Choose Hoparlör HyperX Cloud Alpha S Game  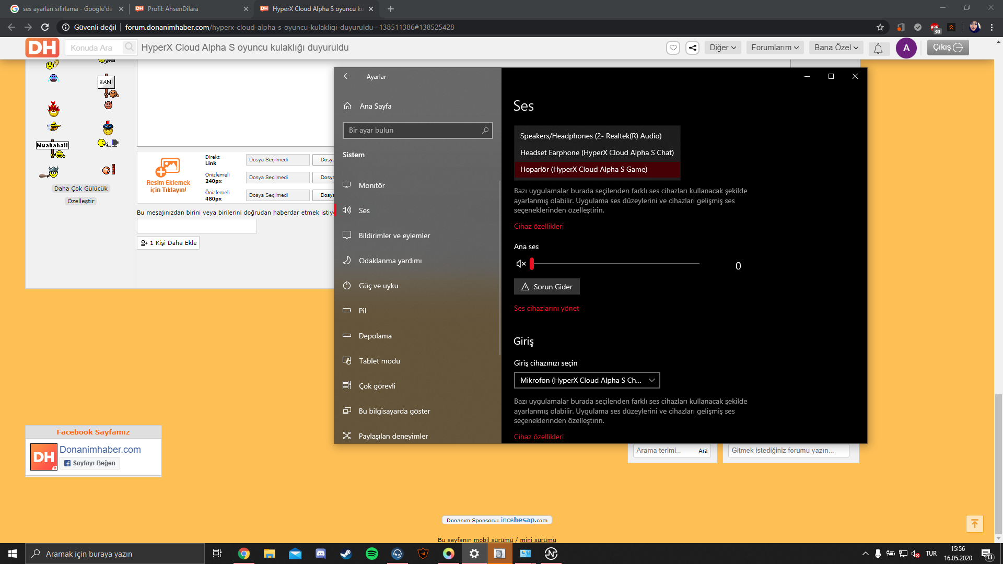(597, 169)
